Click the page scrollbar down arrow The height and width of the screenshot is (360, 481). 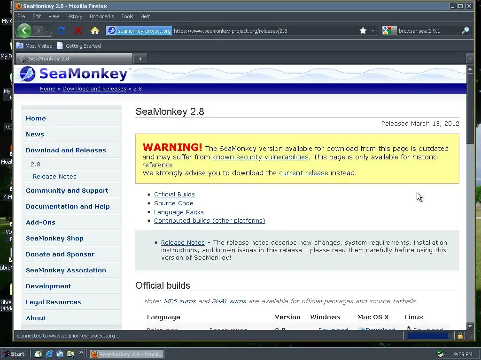470,326
